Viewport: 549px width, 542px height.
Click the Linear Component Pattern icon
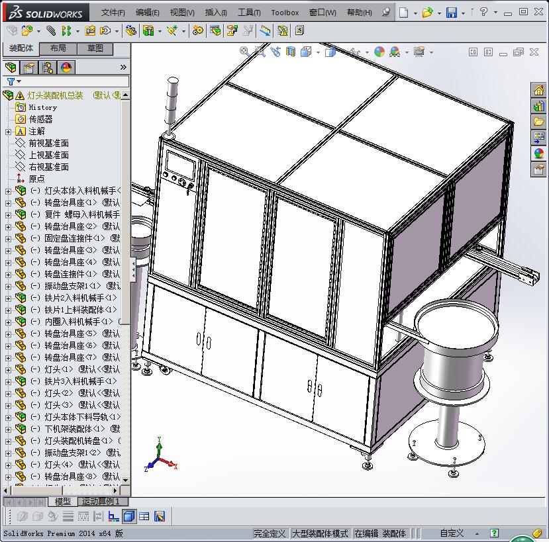[66, 31]
